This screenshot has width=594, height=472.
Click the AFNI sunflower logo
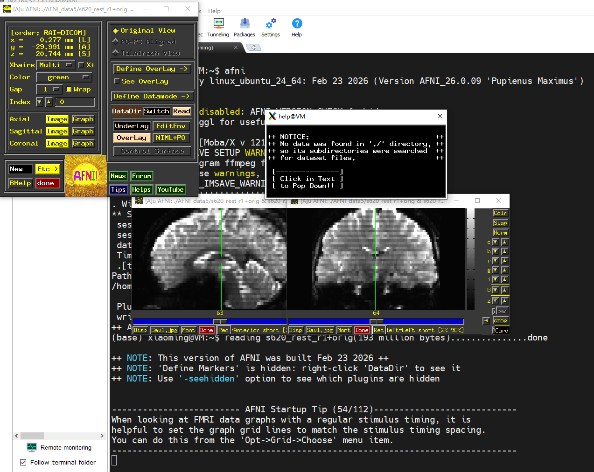pos(85,176)
